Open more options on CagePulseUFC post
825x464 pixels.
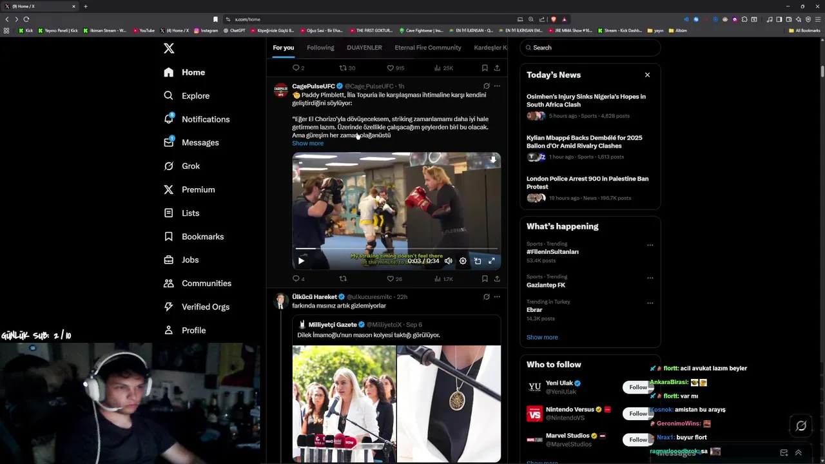497,86
